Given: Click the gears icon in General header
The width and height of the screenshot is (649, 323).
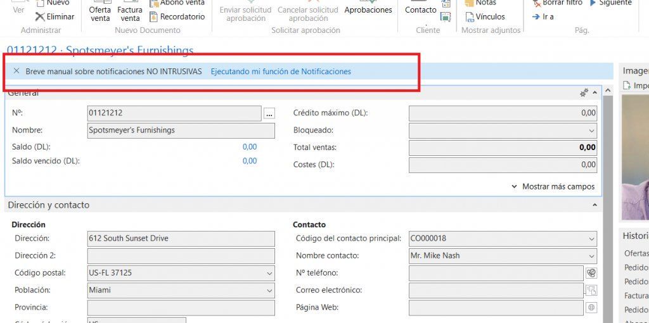Looking at the screenshot, I should click(584, 93).
